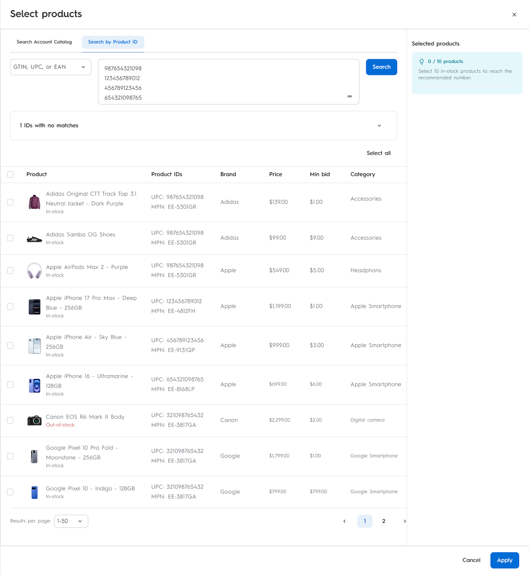Click Apply to confirm products
This screenshot has width=529, height=575.
coord(505,561)
